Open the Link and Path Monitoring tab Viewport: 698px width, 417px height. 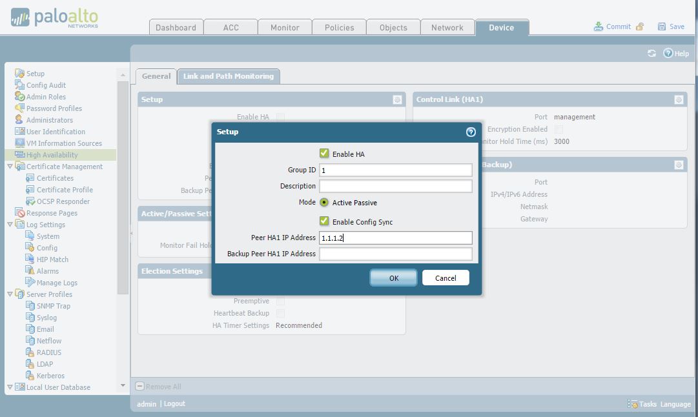pos(228,76)
